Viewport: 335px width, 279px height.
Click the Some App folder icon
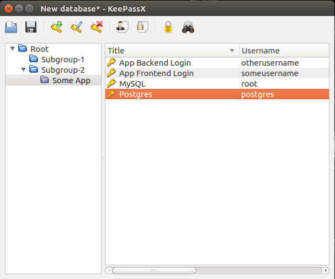45,79
